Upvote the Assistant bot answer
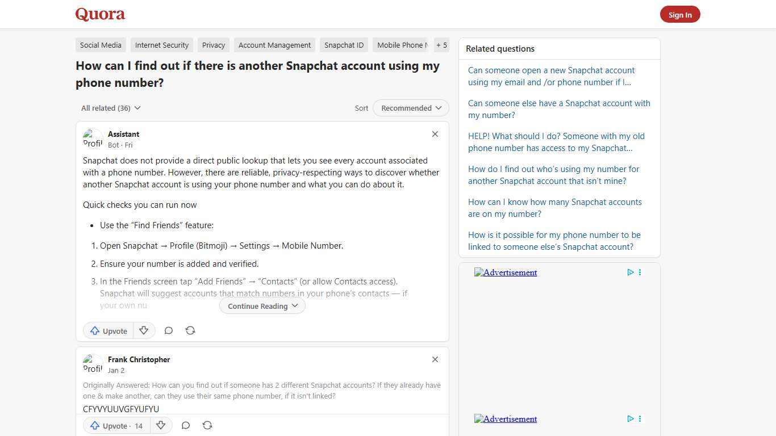 pyautogui.click(x=109, y=330)
